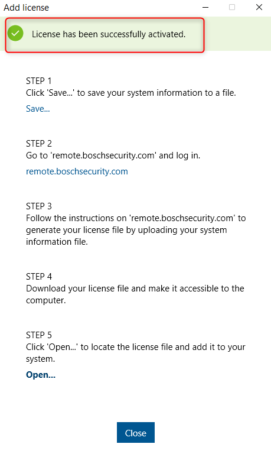The image size is (271, 457).
Task: Click the 'Download your license file' instruction text
Action: [135, 294]
